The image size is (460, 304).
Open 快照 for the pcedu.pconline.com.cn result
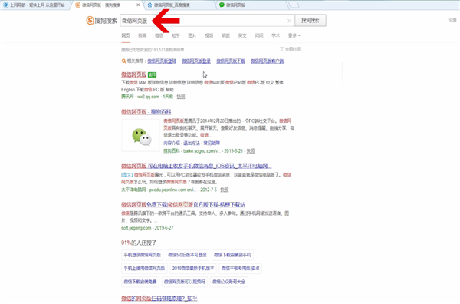(x=225, y=190)
